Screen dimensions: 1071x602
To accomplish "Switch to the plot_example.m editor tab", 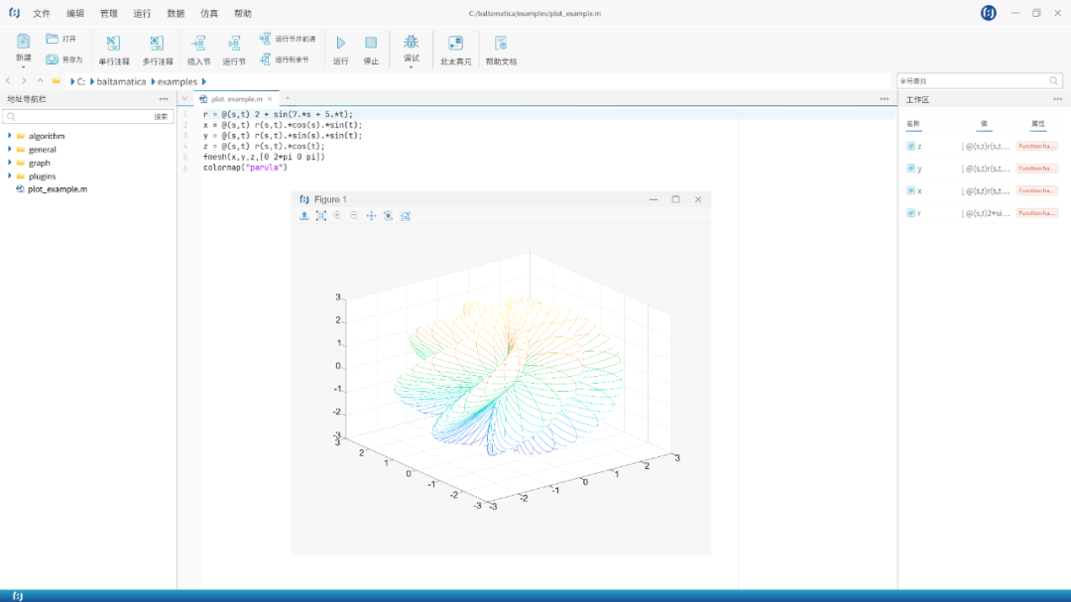I will pos(236,99).
